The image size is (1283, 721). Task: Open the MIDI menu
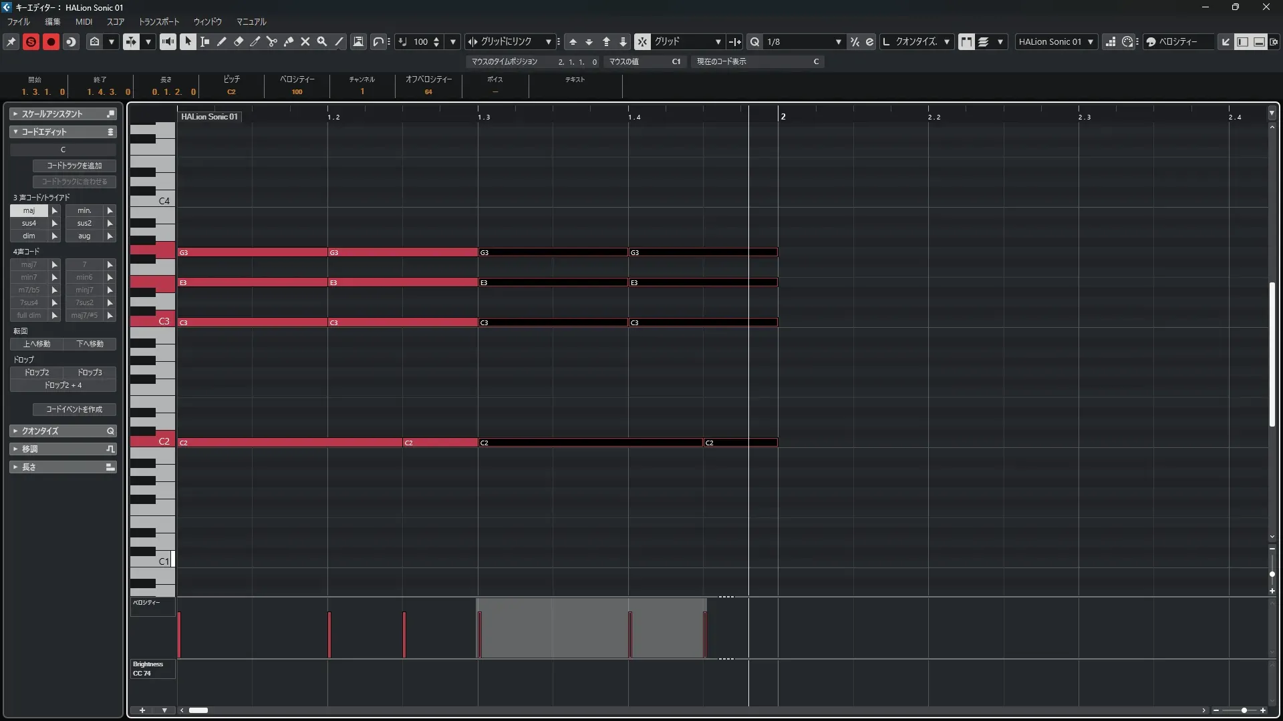pos(84,21)
